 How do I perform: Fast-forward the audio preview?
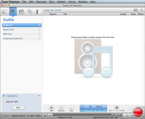pos(98,110)
